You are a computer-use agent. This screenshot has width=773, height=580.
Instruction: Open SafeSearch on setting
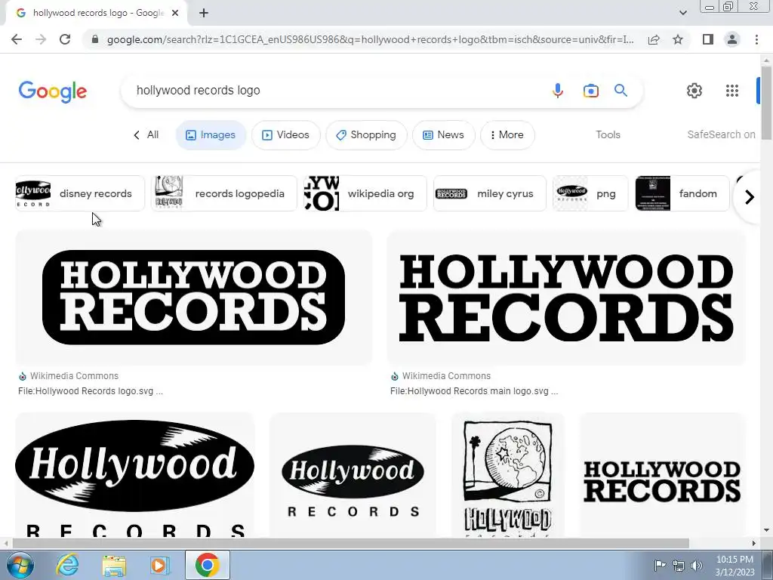[x=721, y=134]
